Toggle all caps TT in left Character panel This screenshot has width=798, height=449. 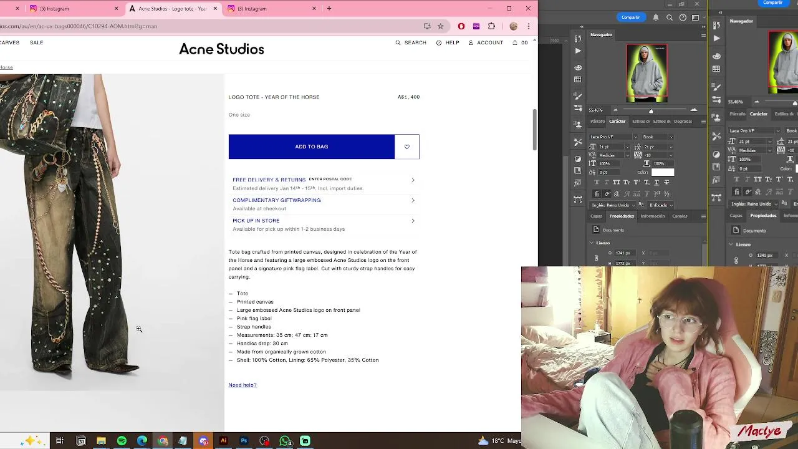617,182
